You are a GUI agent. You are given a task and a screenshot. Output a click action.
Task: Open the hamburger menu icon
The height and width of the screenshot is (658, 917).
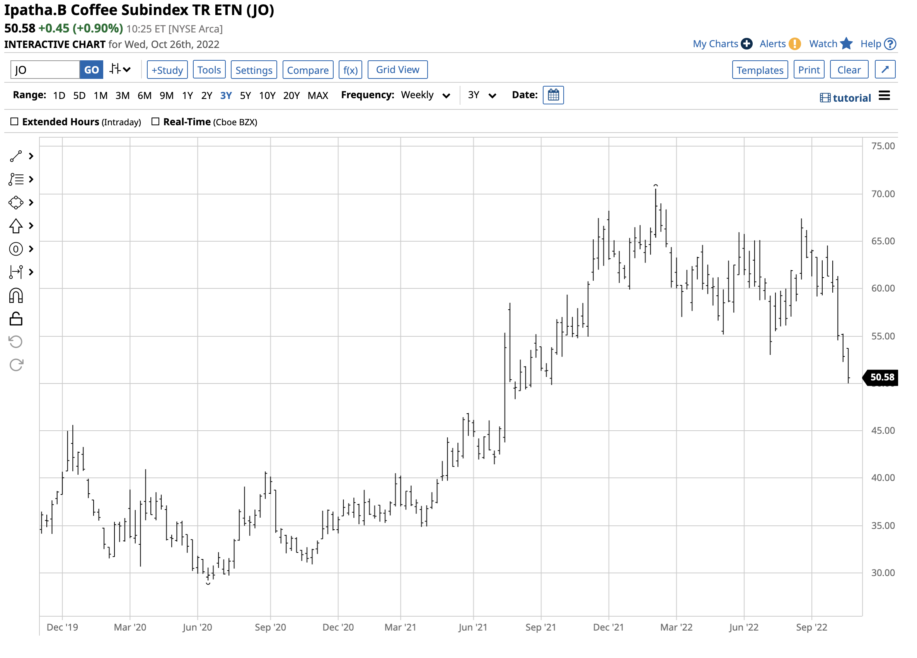[x=884, y=95]
